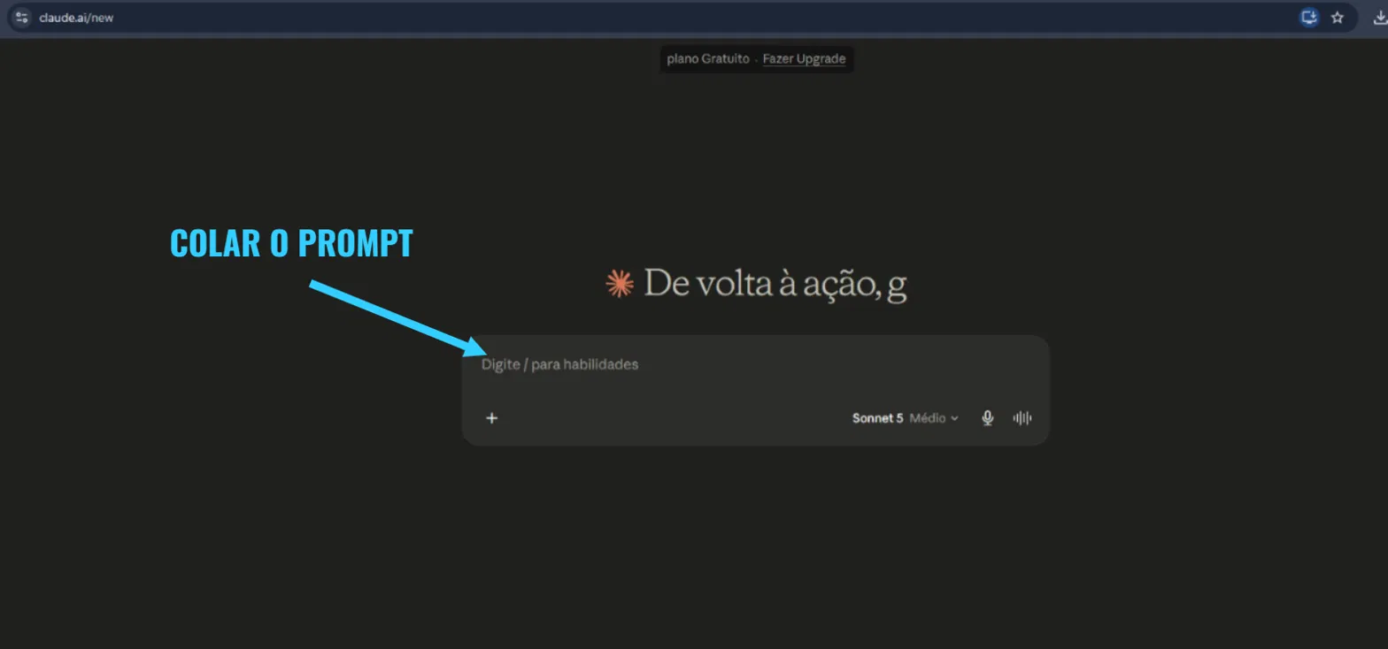The height and width of the screenshot is (649, 1388).
Task: Open the site information icon beside the URL
Action: pos(22,17)
